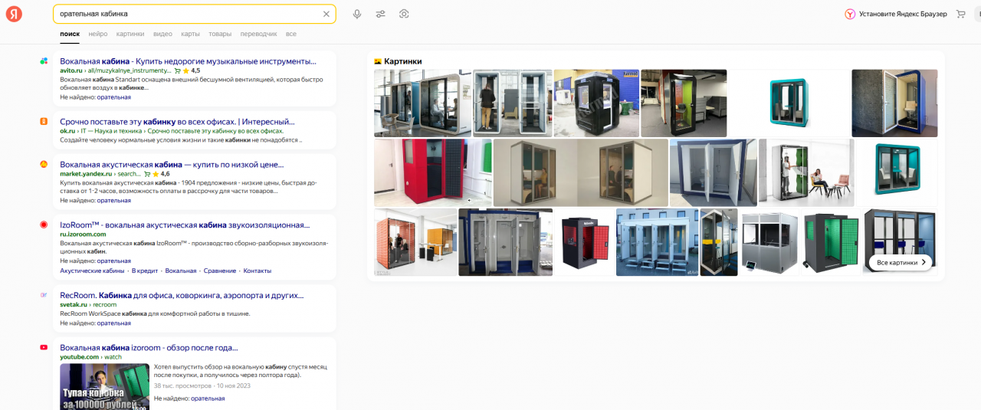Open the Видео search tab

coord(162,34)
